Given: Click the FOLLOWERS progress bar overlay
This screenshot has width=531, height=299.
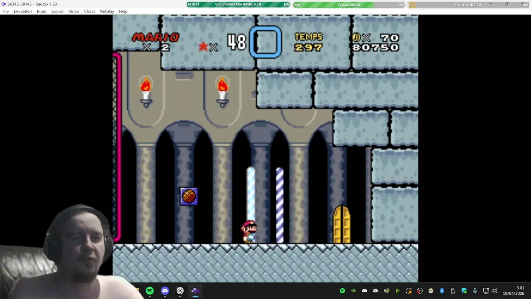Looking at the screenshot, I should 349,5.
